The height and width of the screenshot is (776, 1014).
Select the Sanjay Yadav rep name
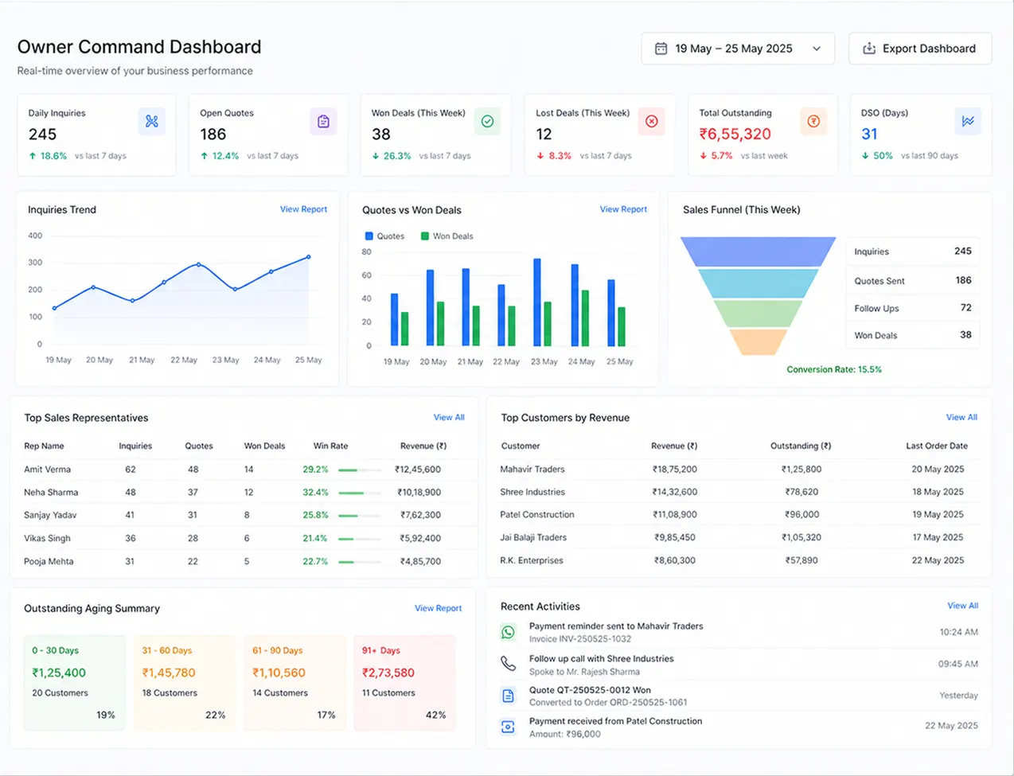point(50,515)
